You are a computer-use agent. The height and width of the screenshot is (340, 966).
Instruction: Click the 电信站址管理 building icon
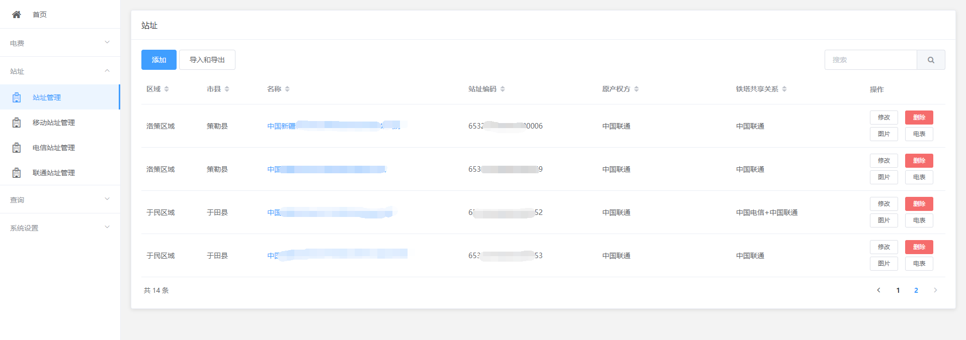[x=17, y=148]
